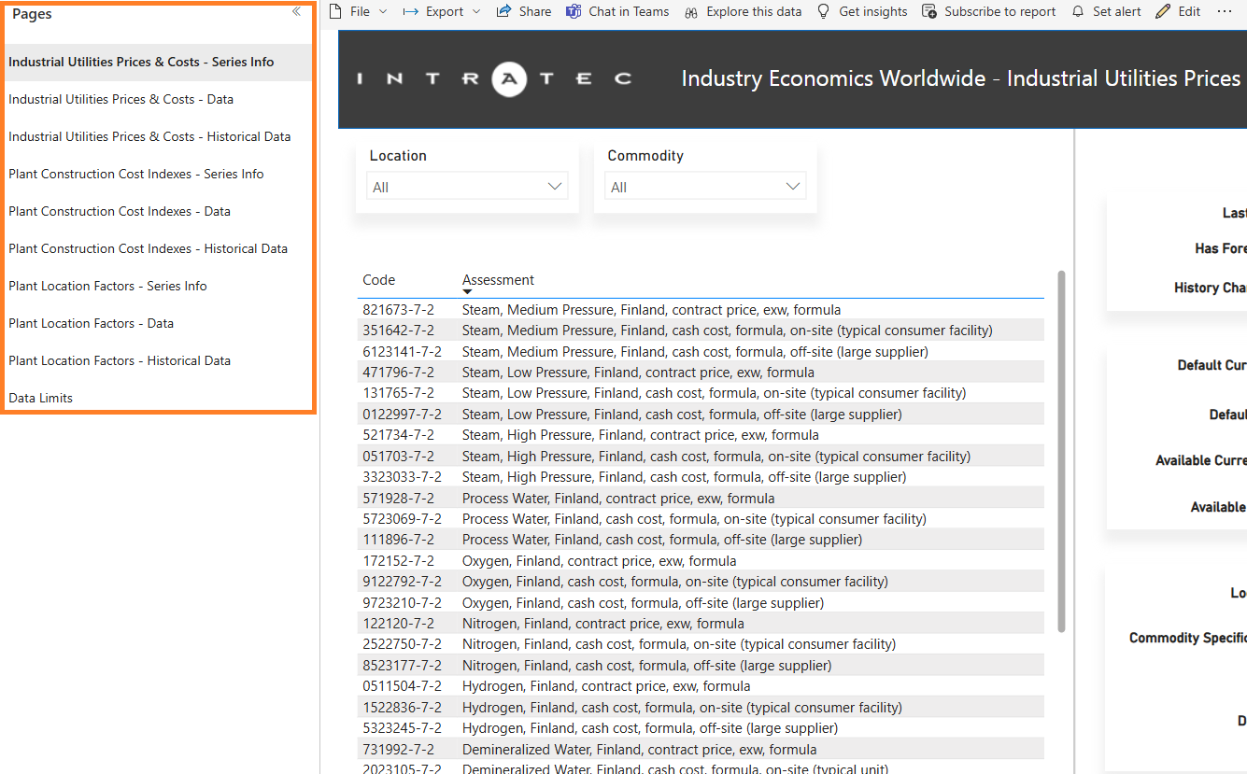Open Plant Construction Cost Indexes - Historical Data
Screen dimensions: 1247x774
[148, 248]
